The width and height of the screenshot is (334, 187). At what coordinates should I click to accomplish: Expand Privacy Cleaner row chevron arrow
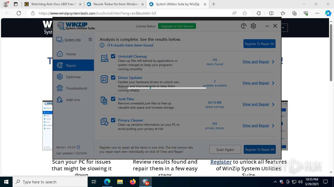[273, 126]
